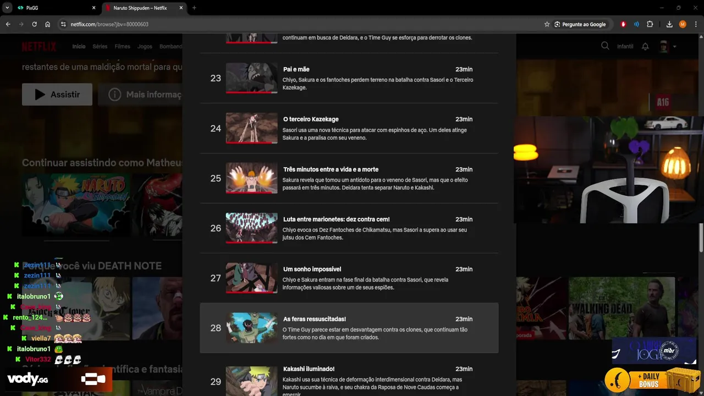Click the 23min duration of episode 27
This screenshot has width=704, height=396.
[x=464, y=269]
